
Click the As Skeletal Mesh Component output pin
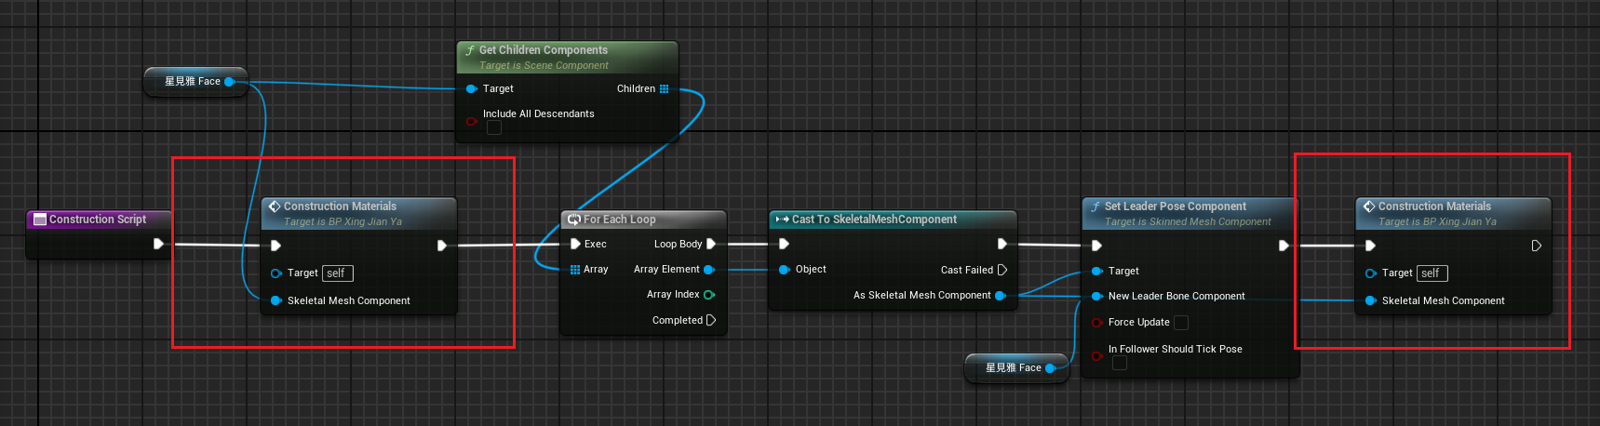(x=1001, y=296)
